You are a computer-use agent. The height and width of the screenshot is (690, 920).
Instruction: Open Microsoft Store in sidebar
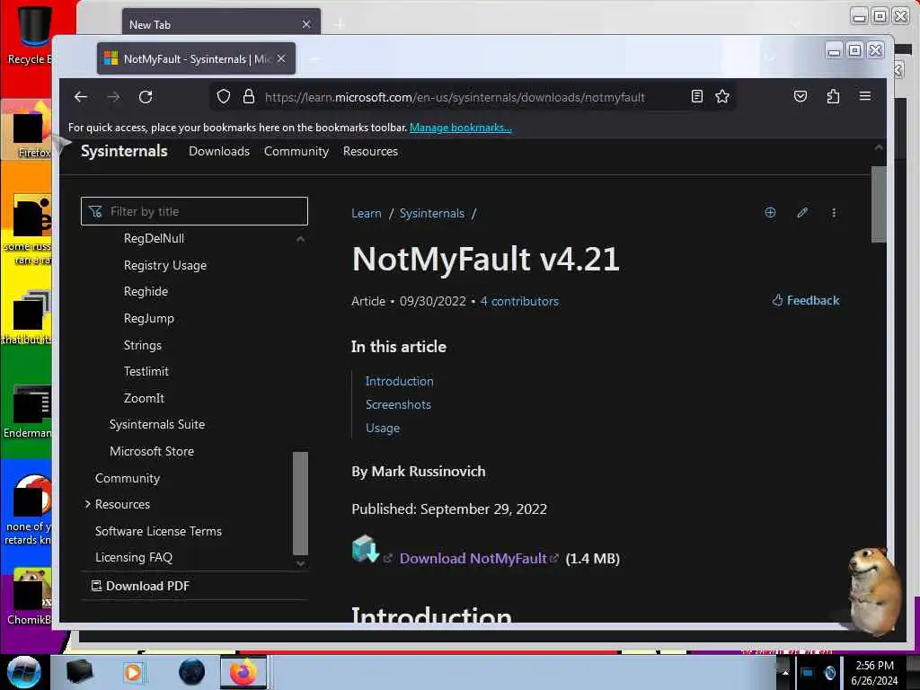point(152,451)
